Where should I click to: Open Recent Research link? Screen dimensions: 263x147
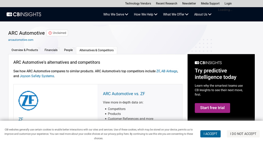pyautogui.click(x=166, y=4)
